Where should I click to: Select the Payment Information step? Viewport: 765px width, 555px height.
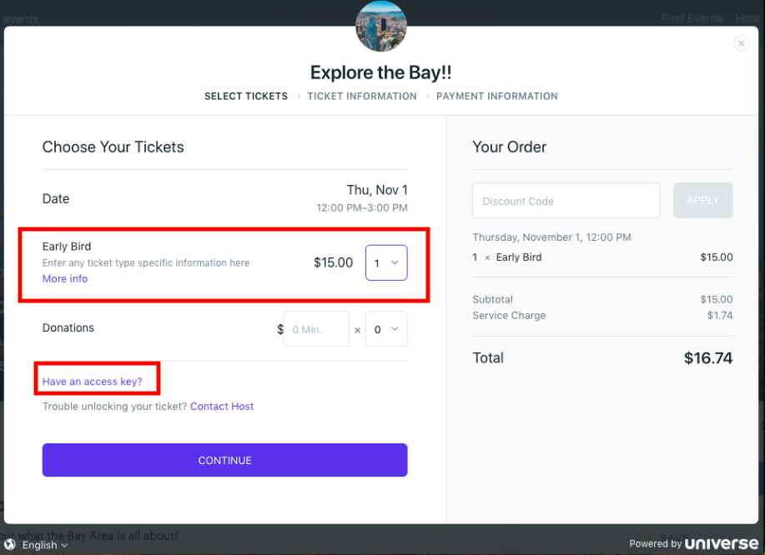496,96
